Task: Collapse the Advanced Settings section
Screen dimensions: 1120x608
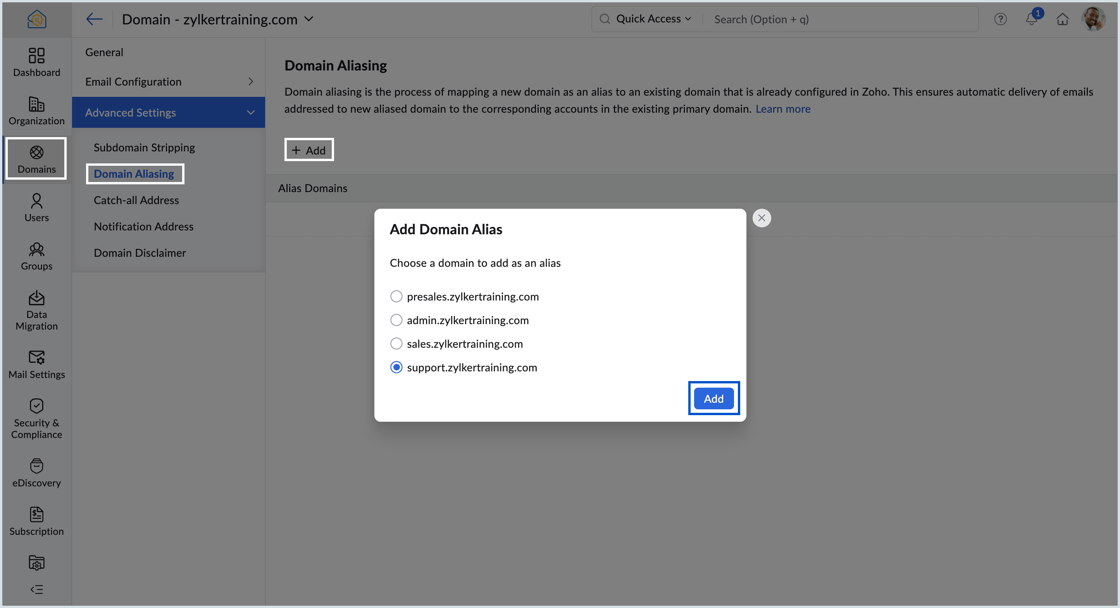Action: [251, 113]
